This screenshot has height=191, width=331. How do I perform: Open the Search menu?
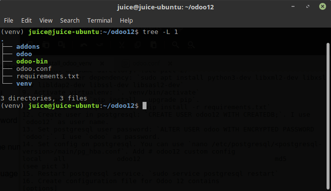pyautogui.click(x=70, y=20)
